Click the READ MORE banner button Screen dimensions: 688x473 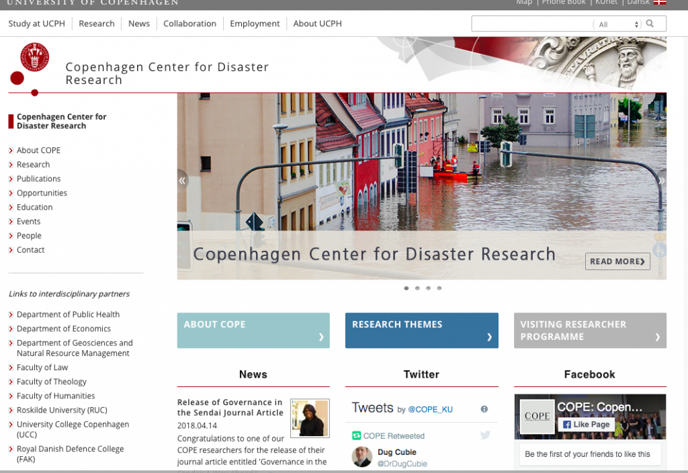(x=617, y=261)
